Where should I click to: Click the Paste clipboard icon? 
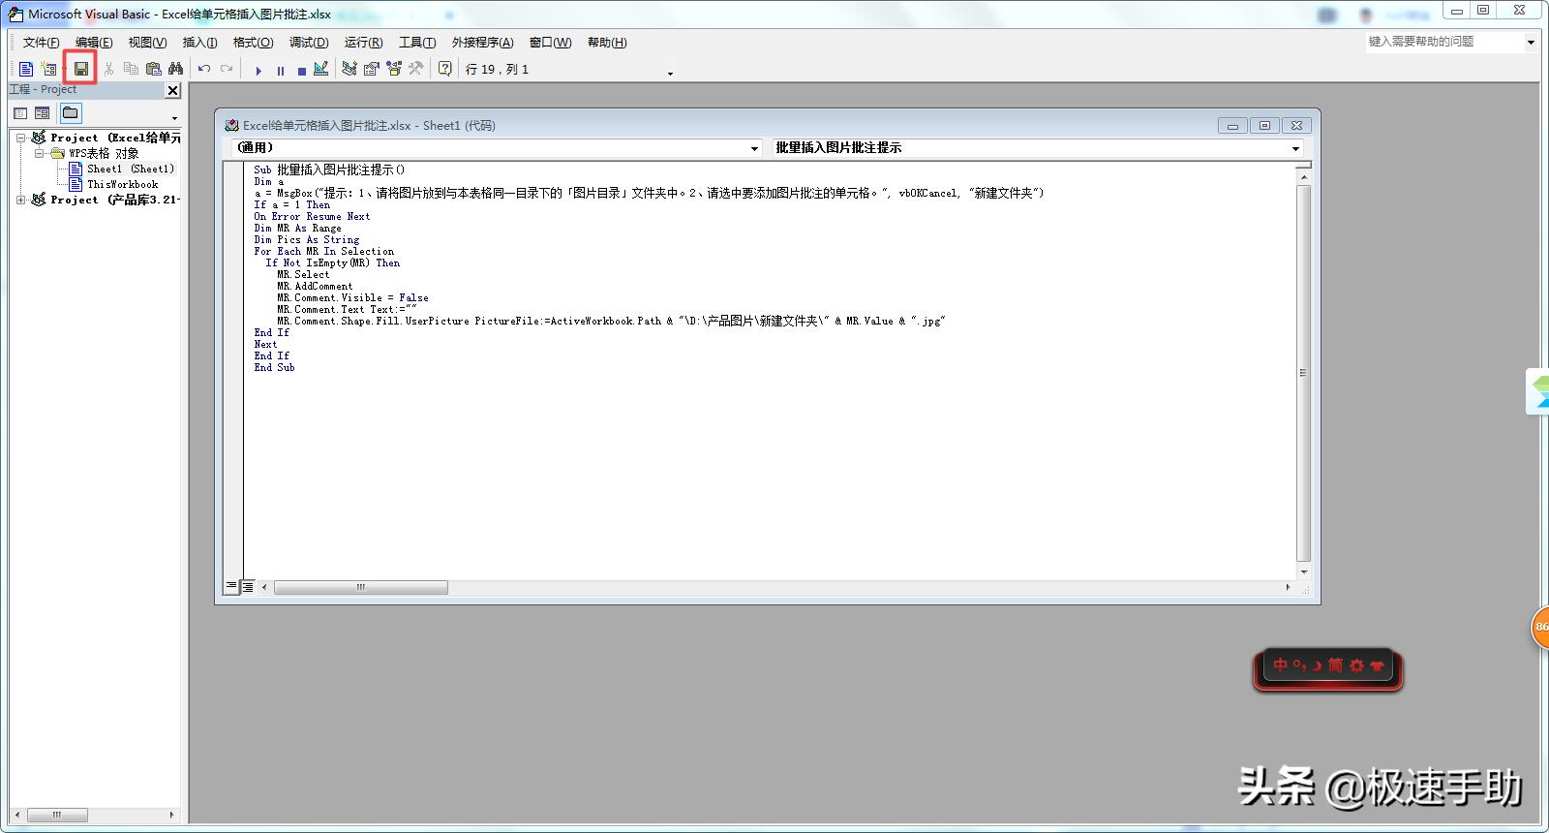tap(153, 69)
